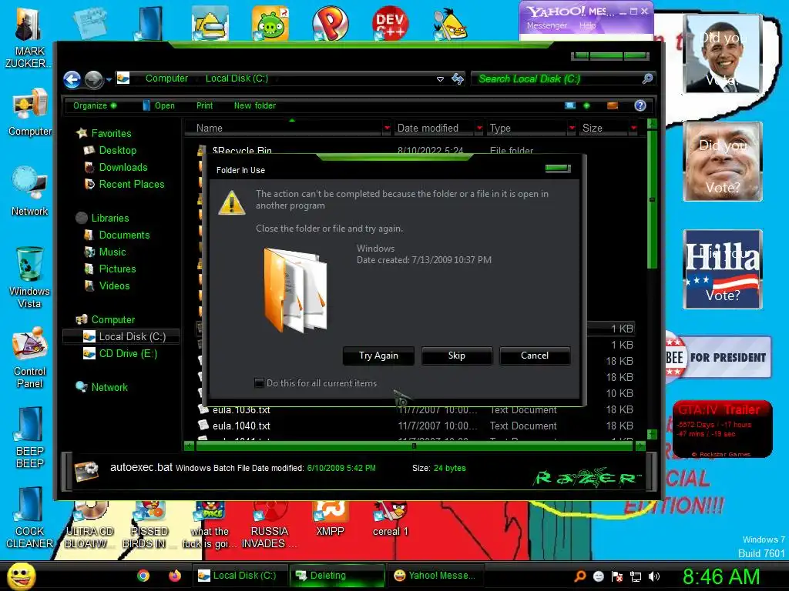
Task: Launch Firefox from the taskbar
Action: point(175,576)
